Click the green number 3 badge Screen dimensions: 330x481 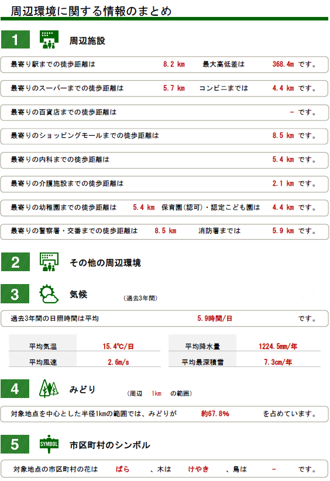tap(15, 294)
